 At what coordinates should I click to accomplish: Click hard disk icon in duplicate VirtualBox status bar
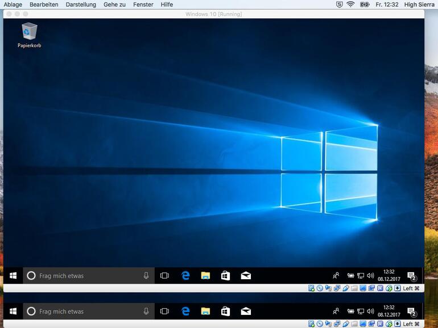pyautogui.click(x=311, y=324)
